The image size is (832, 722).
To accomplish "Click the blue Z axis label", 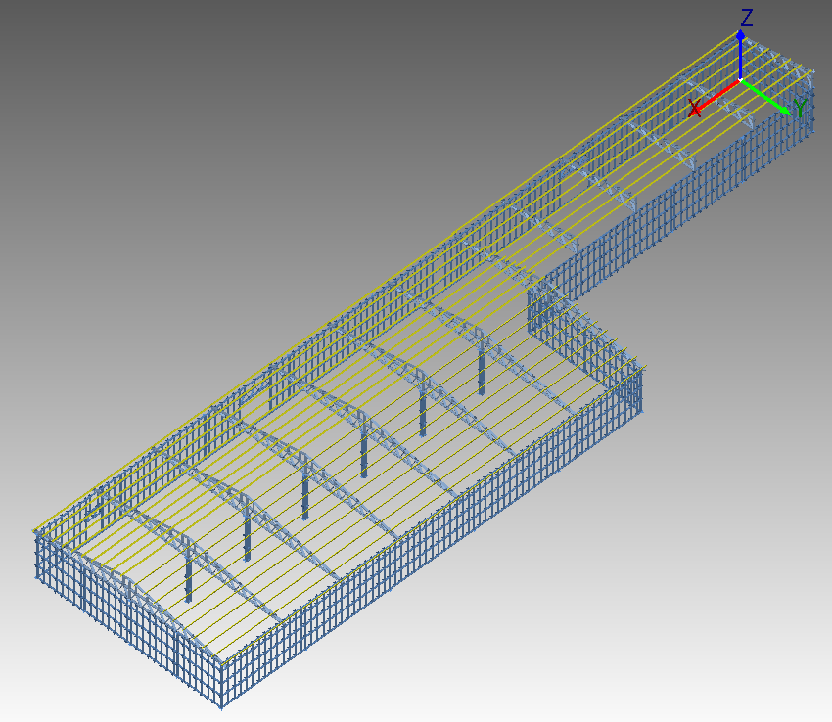I will pyautogui.click(x=747, y=17).
